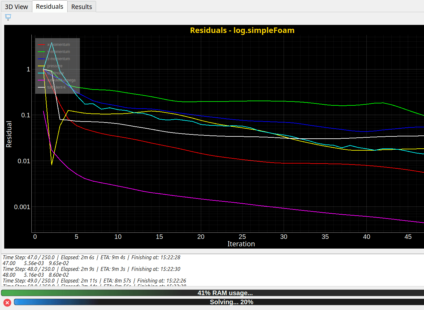
Task: Click the Residual y-axis label
Action: click(x=9, y=134)
